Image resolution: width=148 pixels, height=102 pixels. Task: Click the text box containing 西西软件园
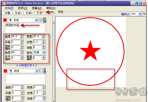click(x=25, y=28)
